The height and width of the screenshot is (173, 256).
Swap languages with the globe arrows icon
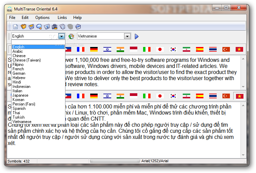coord(71,36)
